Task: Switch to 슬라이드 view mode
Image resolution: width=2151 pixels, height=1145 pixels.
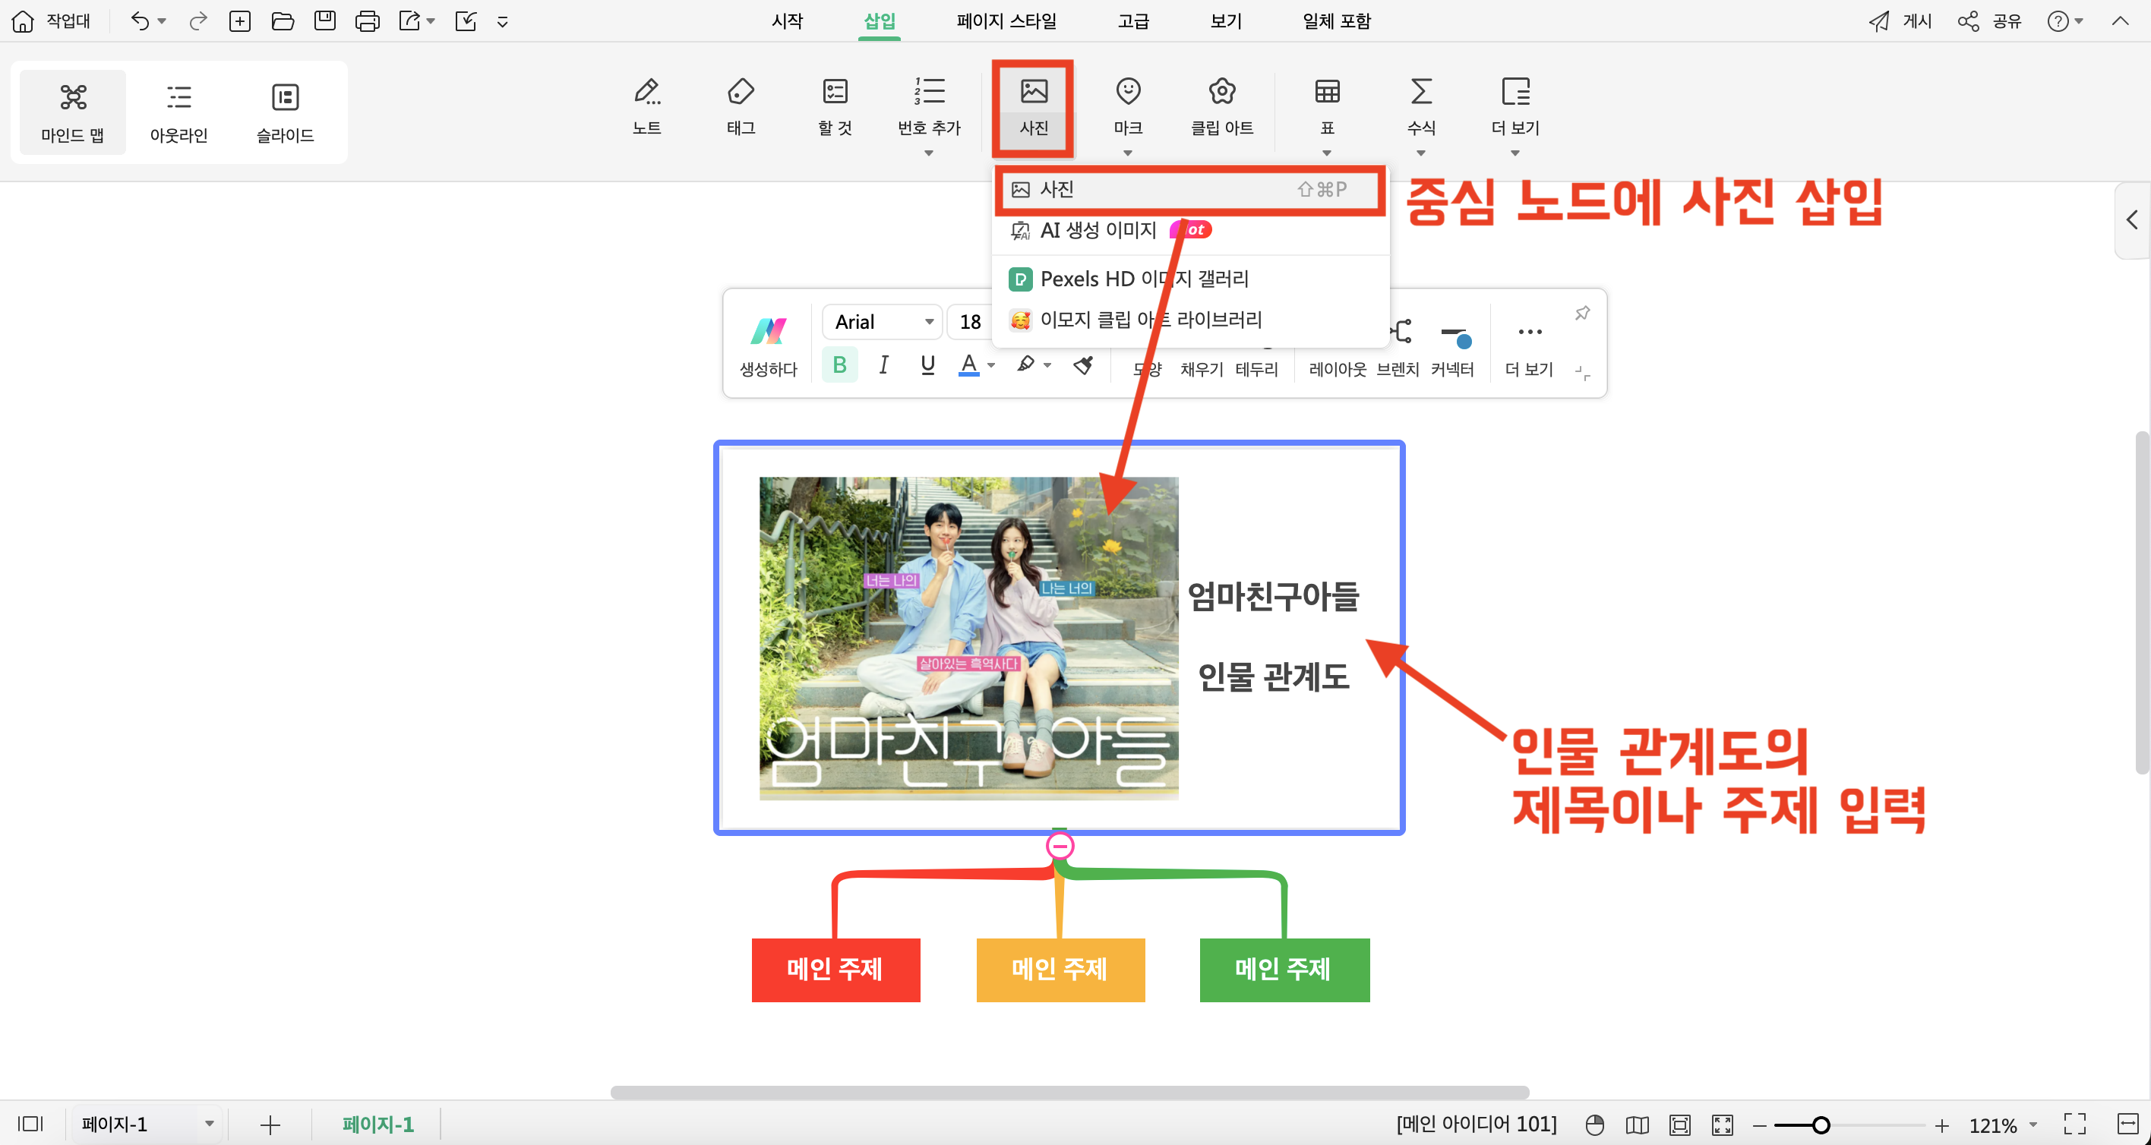Action: click(x=285, y=112)
